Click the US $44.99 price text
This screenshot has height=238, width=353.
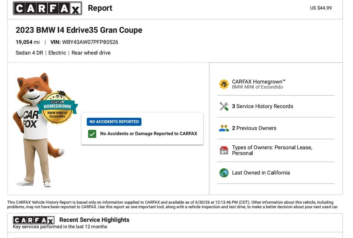tap(321, 8)
